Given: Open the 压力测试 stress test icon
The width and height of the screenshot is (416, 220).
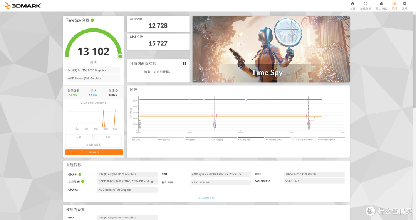Looking at the screenshot, I should point(381,3).
